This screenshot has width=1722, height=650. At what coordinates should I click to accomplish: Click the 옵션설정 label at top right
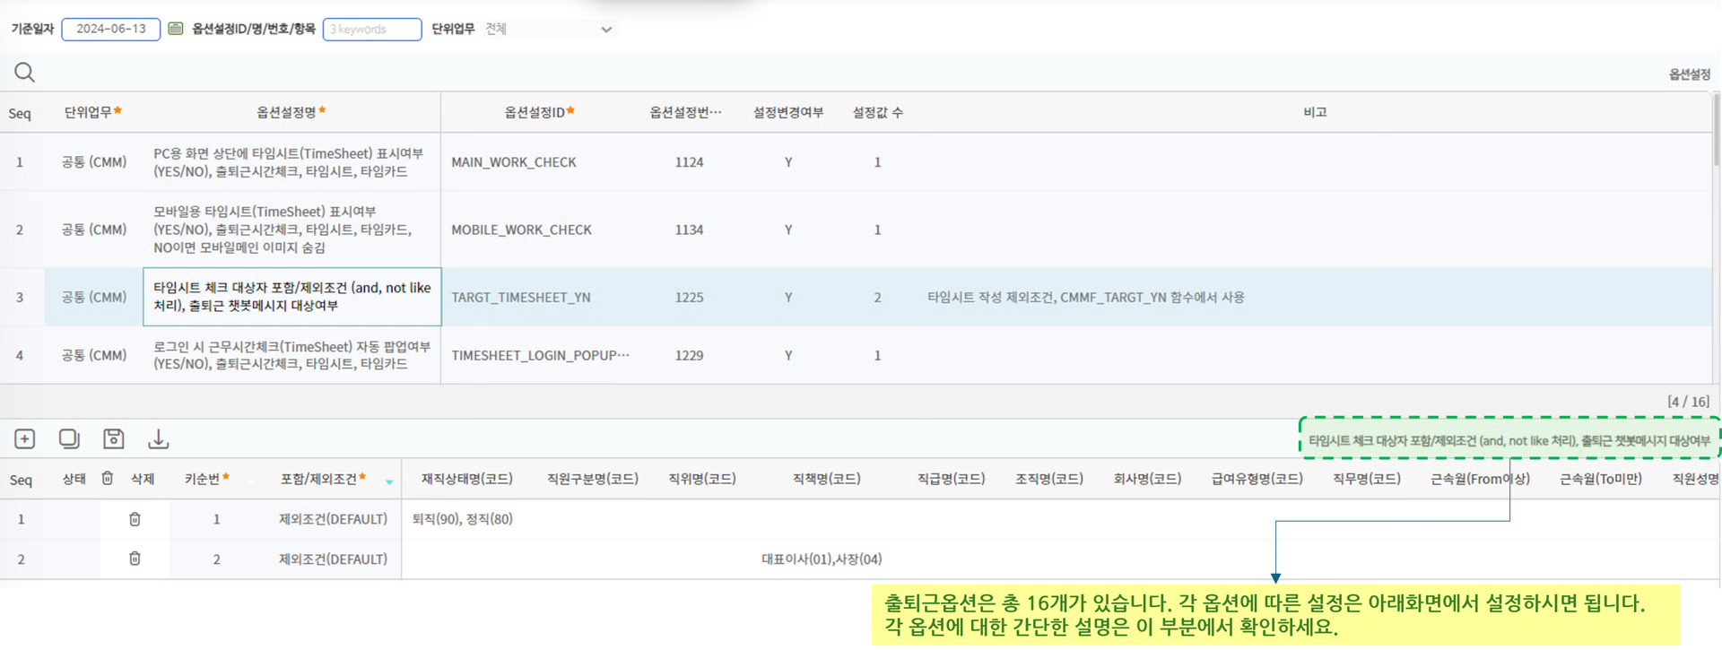point(1689,74)
